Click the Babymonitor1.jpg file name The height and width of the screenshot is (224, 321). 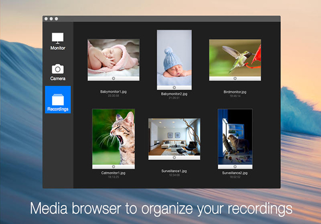[x=113, y=92]
